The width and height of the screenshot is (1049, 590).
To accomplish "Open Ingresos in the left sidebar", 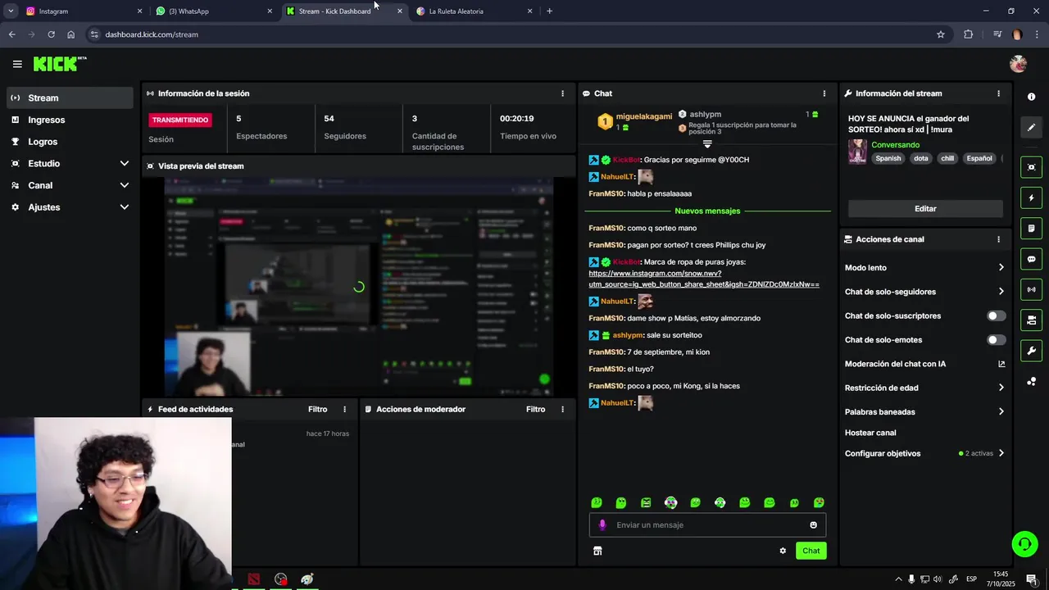I will coord(70,120).
